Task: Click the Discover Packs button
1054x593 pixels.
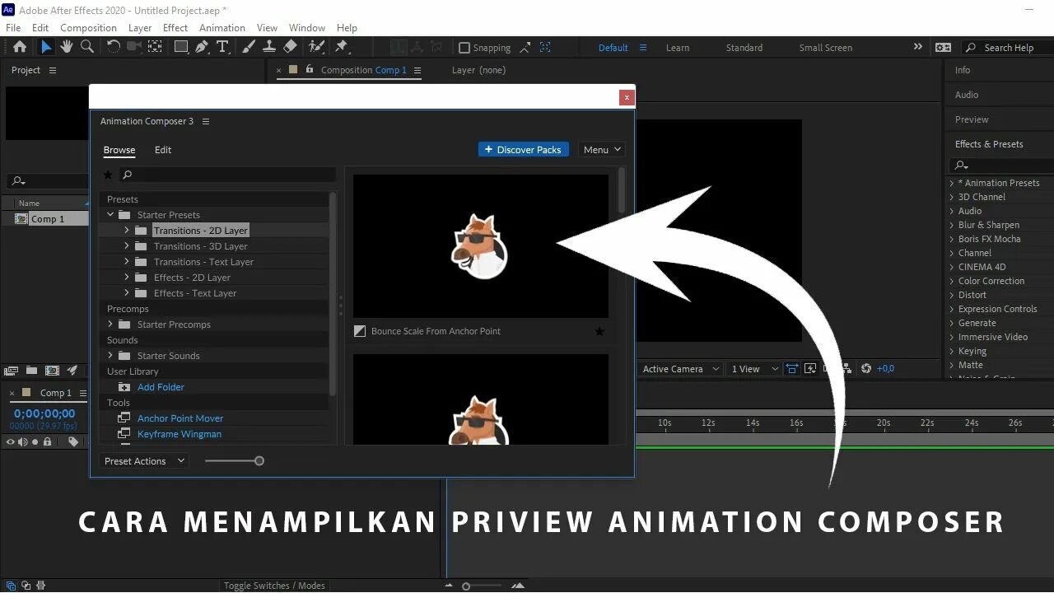Action: pyautogui.click(x=524, y=150)
